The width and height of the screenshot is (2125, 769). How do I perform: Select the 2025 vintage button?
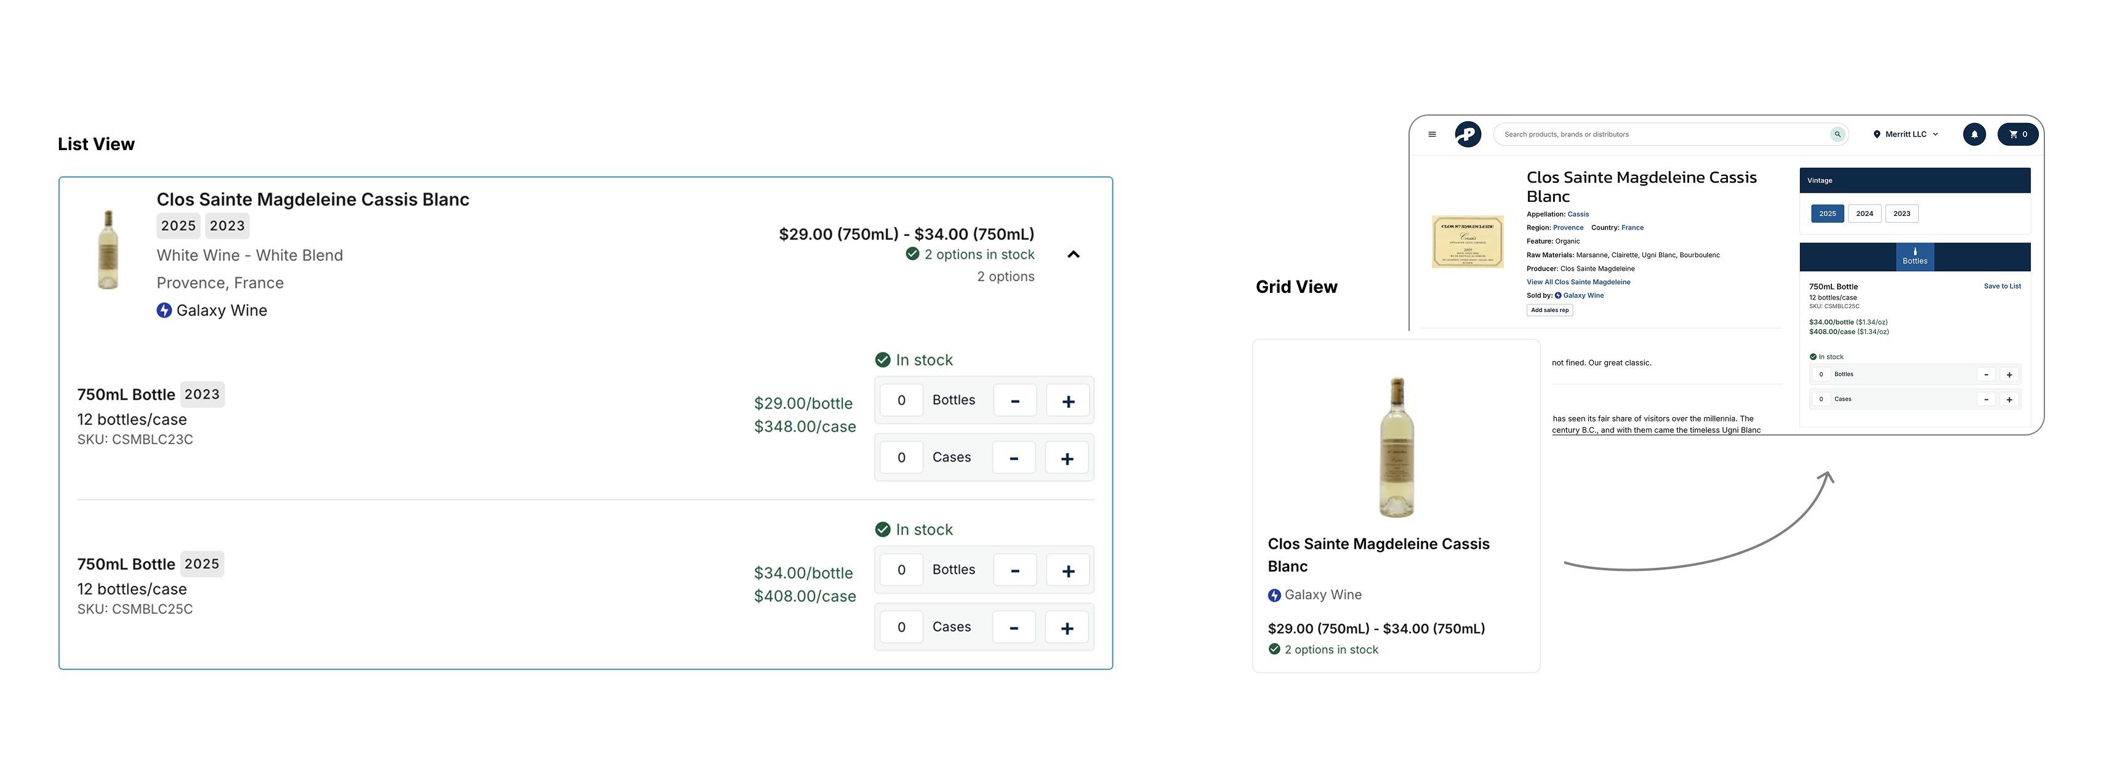1827,213
